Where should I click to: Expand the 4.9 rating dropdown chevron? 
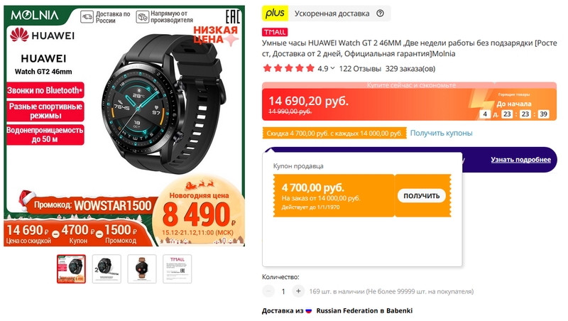point(332,68)
